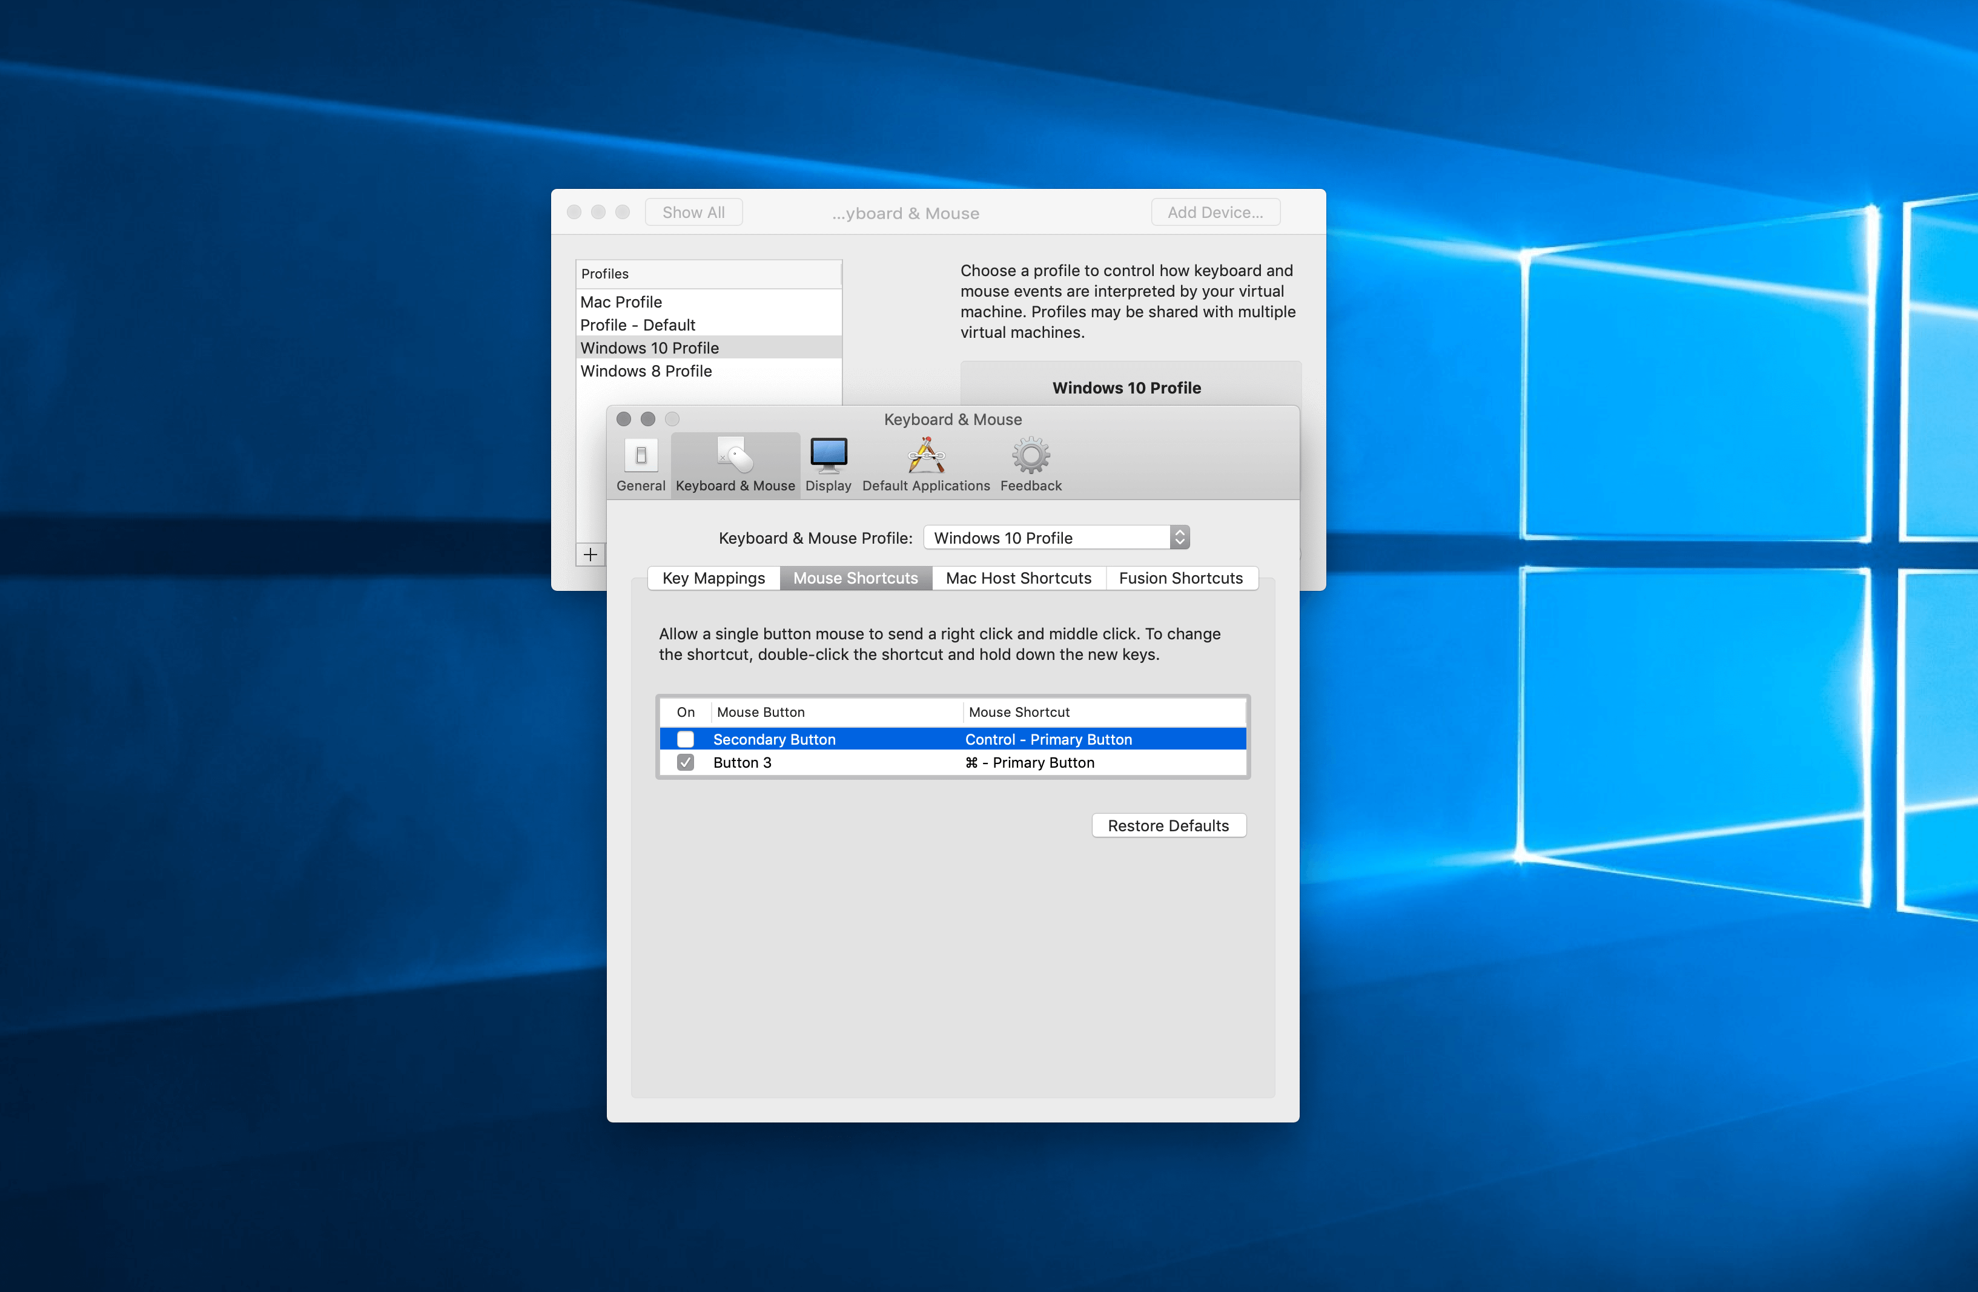Switch to Mac Host Shortcuts tab
Screen dimensions: 1978x1292
point(1018,578)
